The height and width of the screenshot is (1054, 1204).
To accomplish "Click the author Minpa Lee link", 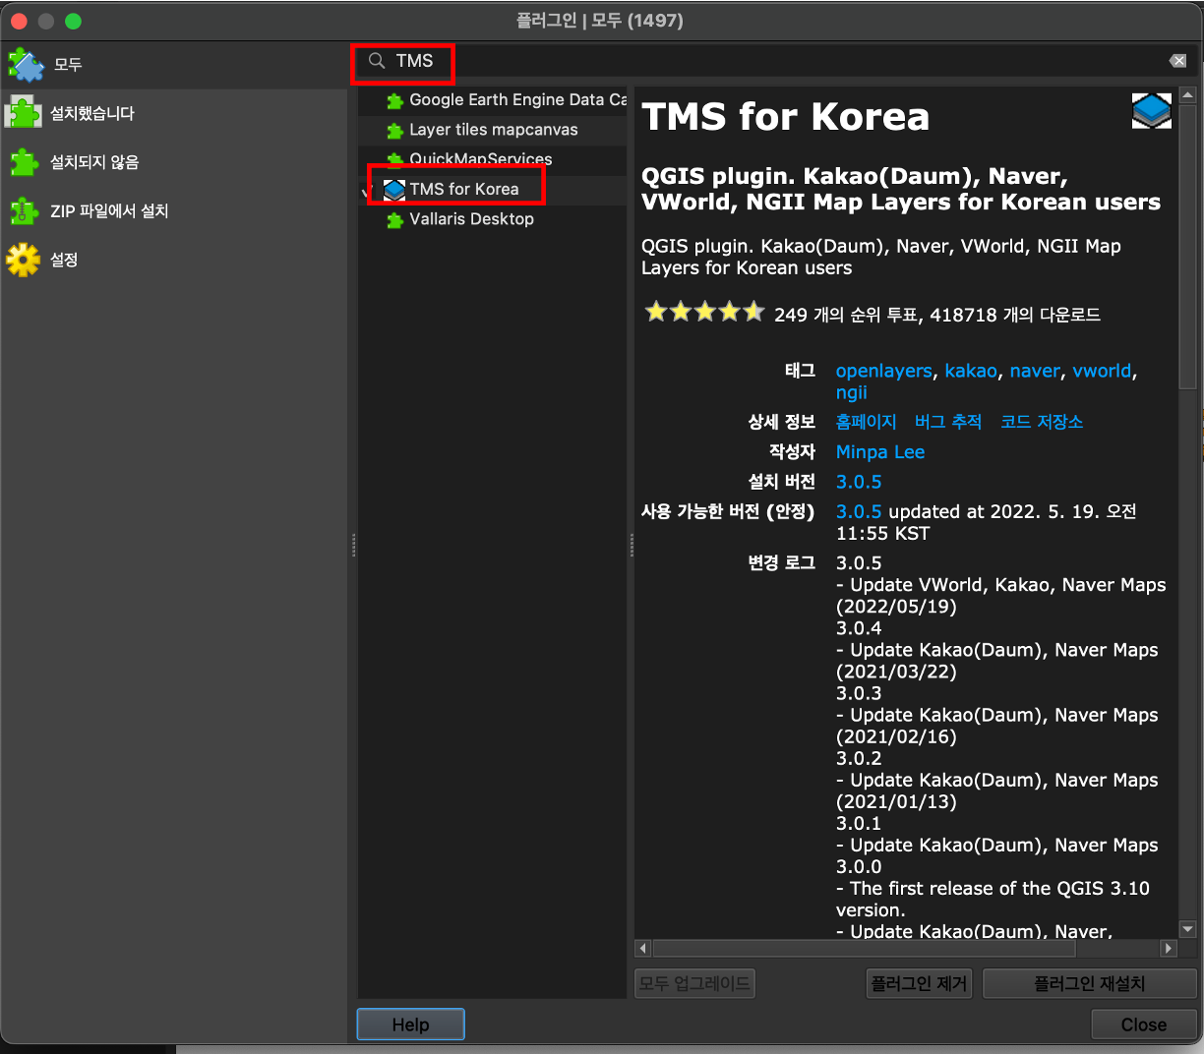I will pyautogui.click(x=880, y=452).
